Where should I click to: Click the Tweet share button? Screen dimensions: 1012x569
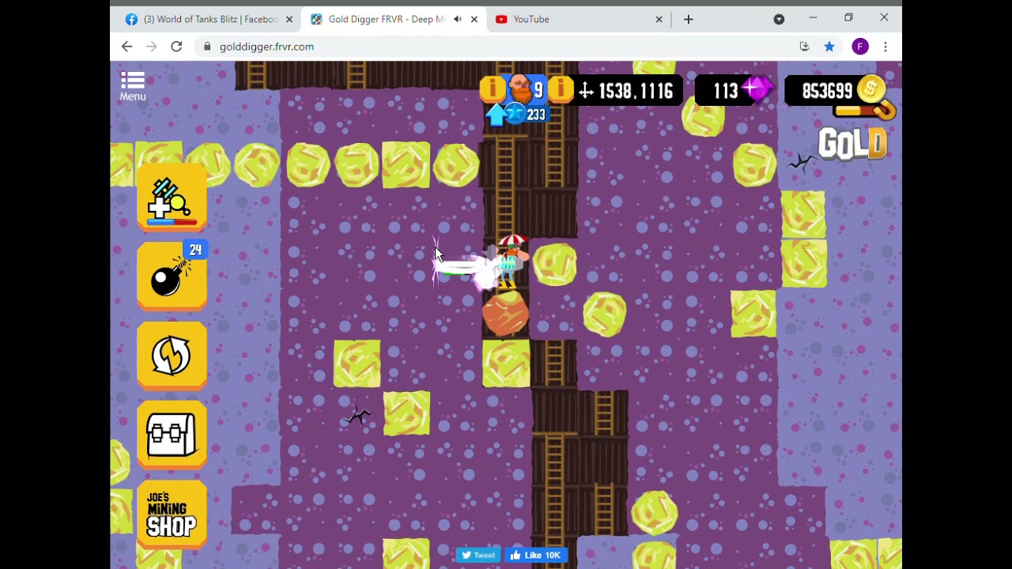(x=478, y=555)
